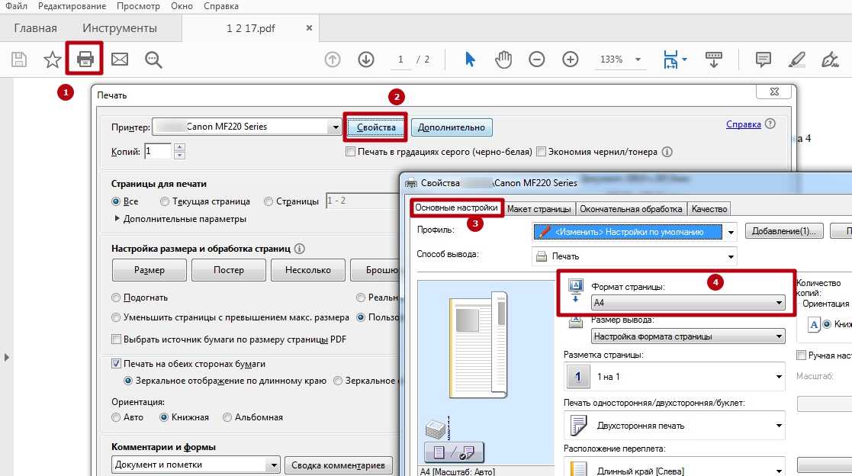This screenshot has height=476, width=852.
Task: Open the 'Справка' menu
Action: coord(220,6)
